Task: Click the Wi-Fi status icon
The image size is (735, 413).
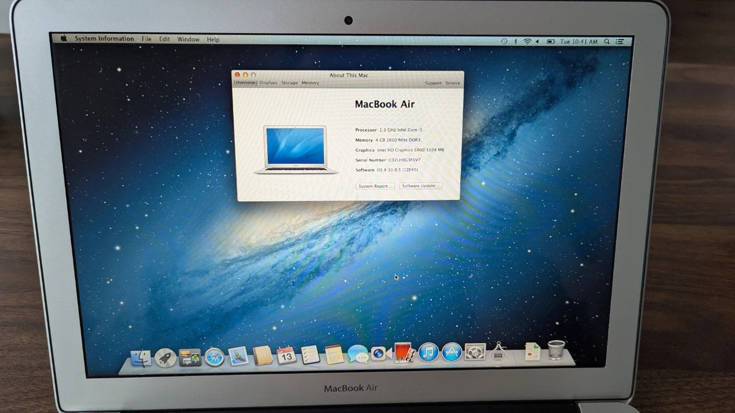Action: [527, 42]
